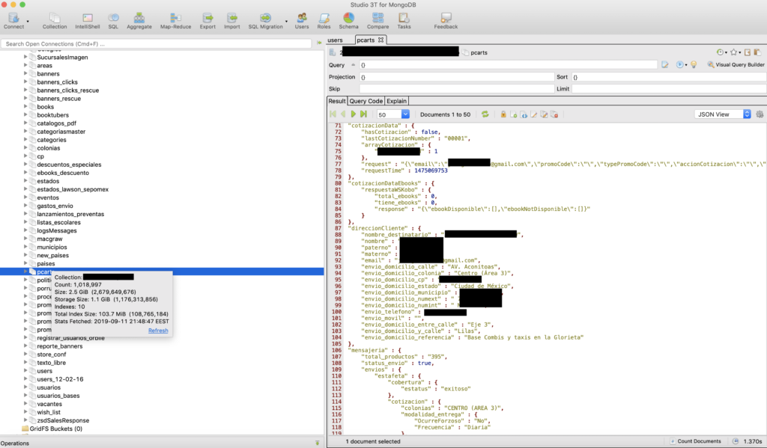Open the Aggregate editor

click(x=139, y=21)
